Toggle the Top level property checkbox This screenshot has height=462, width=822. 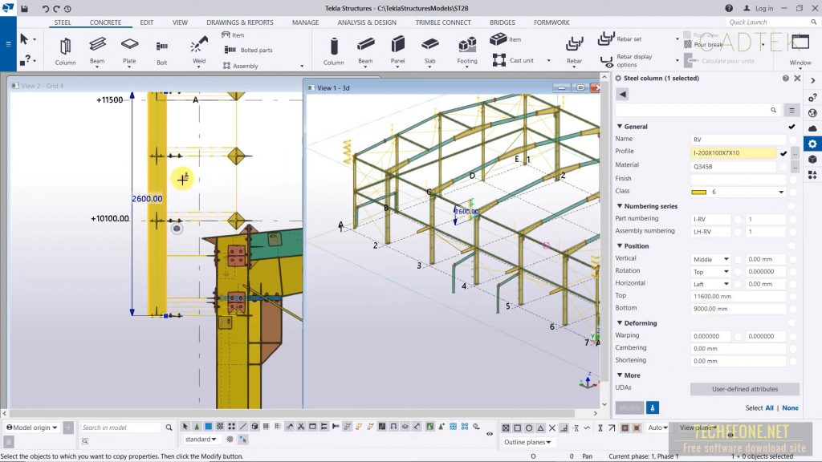point(793,297)
